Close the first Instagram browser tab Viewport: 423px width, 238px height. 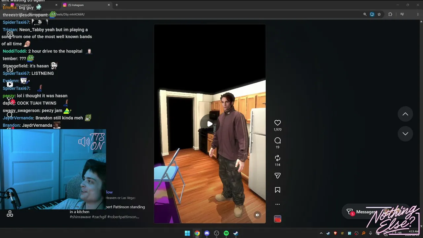point(56,5)
